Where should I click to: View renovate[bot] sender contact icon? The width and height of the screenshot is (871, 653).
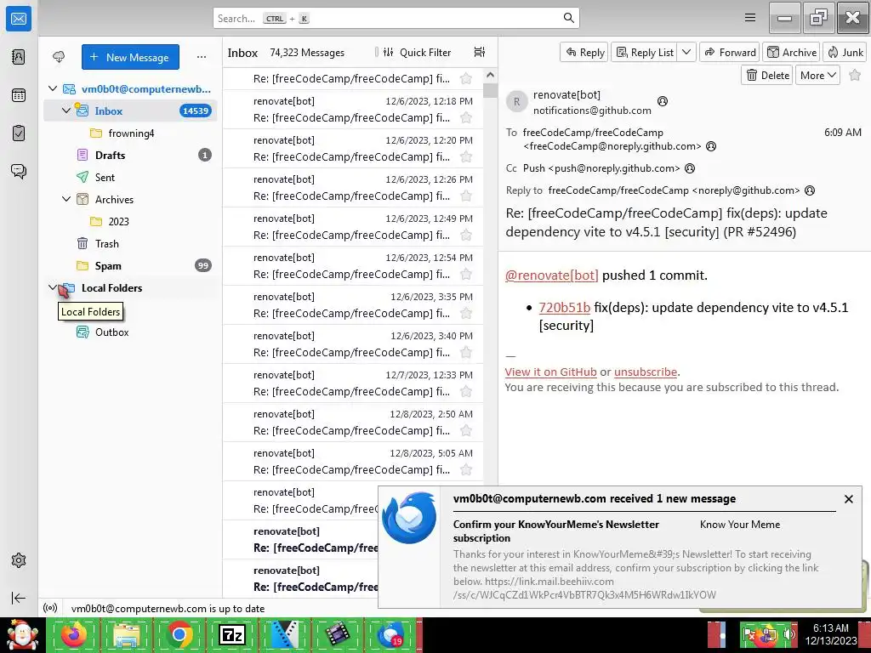662,101
